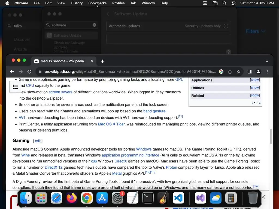Reload the Wikipedia page
Screen dimensions: 279x209
pos(29,72)
